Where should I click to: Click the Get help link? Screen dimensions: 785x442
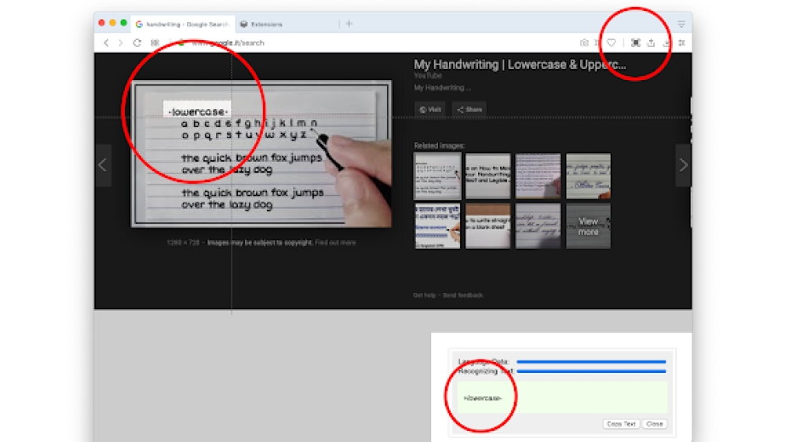point(424,295)
